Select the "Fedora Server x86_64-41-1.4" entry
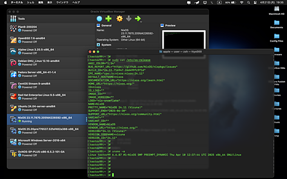287x179 pixels. [37, 72]
